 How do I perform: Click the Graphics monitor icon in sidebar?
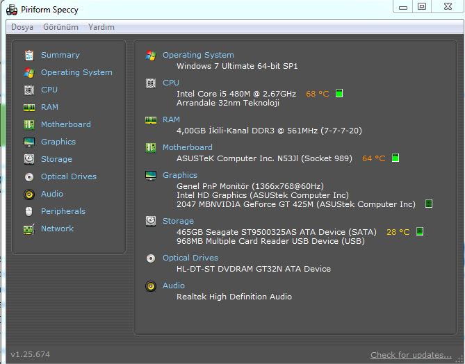[29, 142]
